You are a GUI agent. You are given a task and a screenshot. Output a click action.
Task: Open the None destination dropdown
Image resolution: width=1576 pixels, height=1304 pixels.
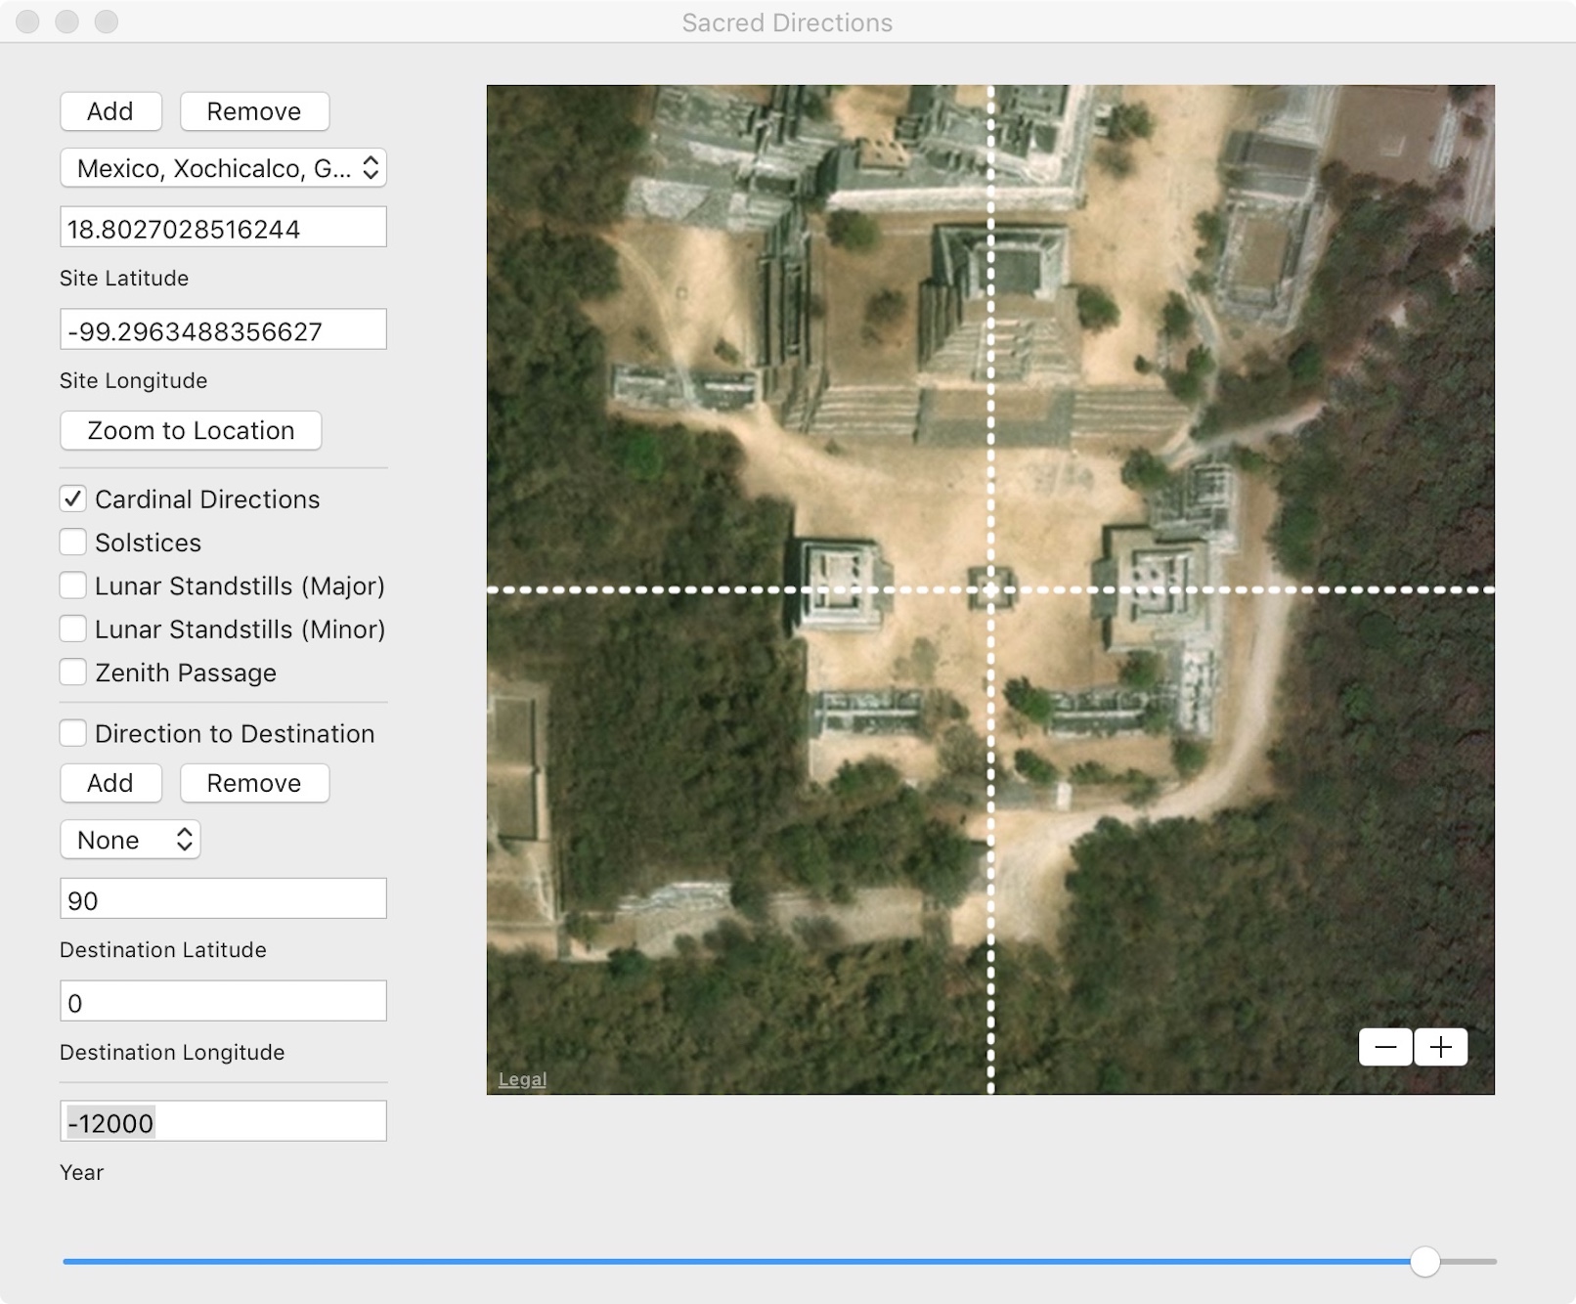(x=130, y=840)
